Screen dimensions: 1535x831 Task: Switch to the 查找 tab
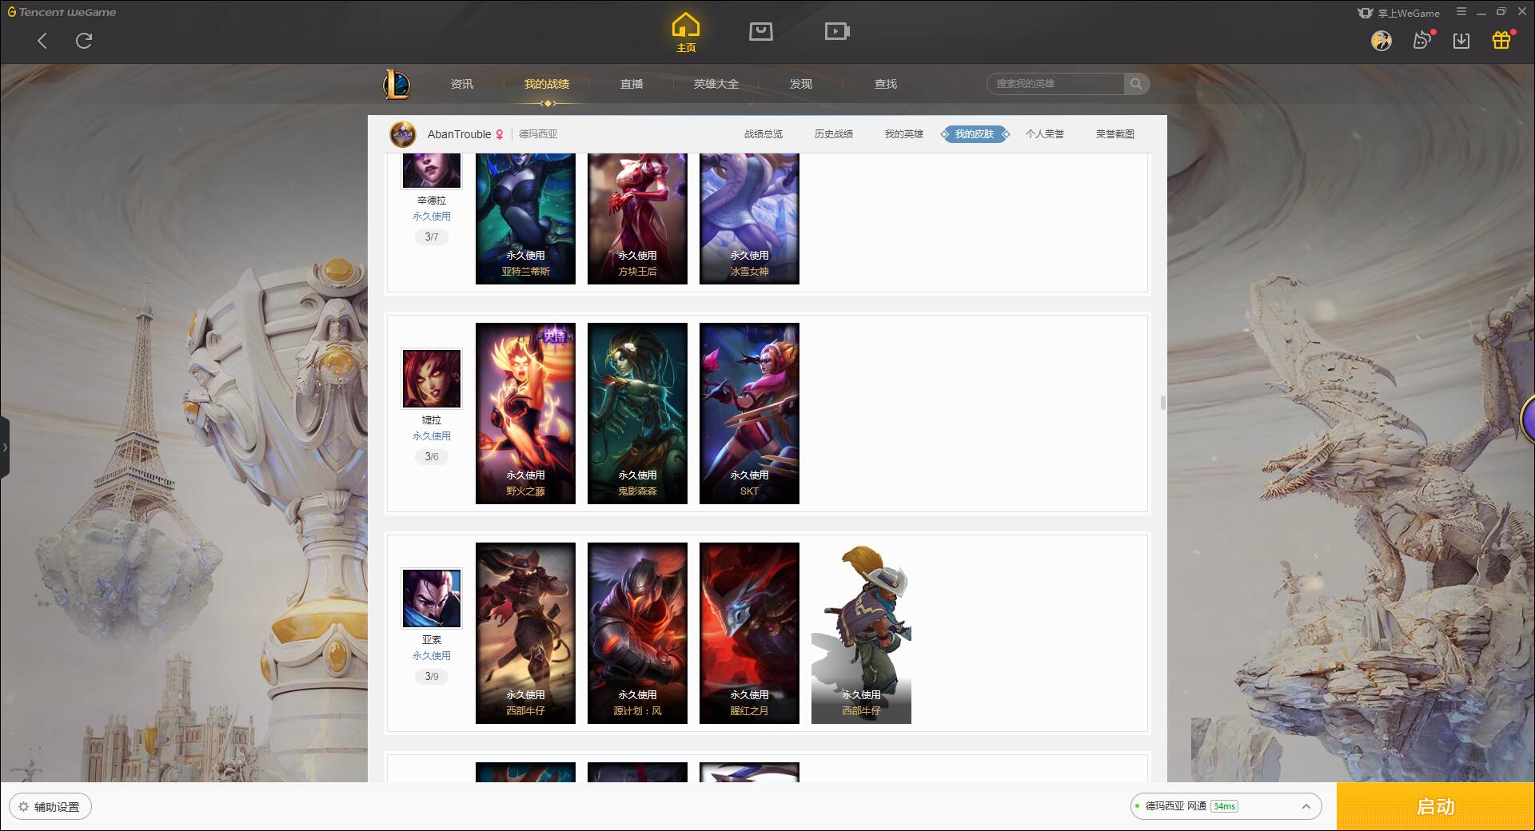(x=886, y=84)
